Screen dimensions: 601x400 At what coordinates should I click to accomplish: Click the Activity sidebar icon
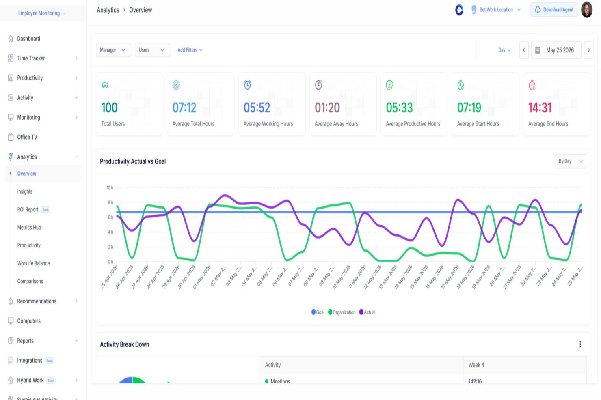click(11, 98)
